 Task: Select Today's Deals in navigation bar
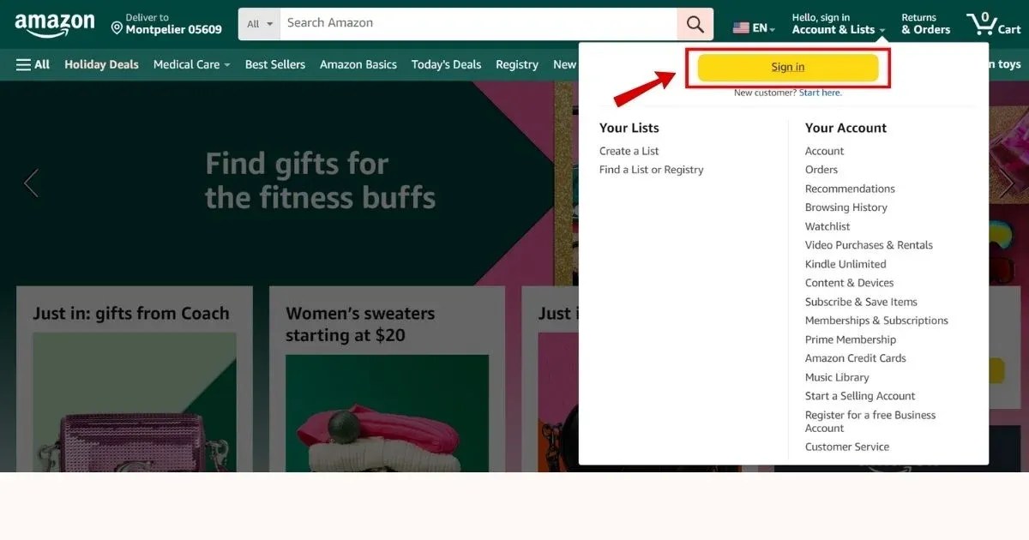(x=446, y=64)
